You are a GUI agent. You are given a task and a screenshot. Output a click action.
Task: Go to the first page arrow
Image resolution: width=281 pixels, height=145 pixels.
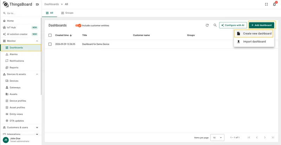tap(249, 138)
